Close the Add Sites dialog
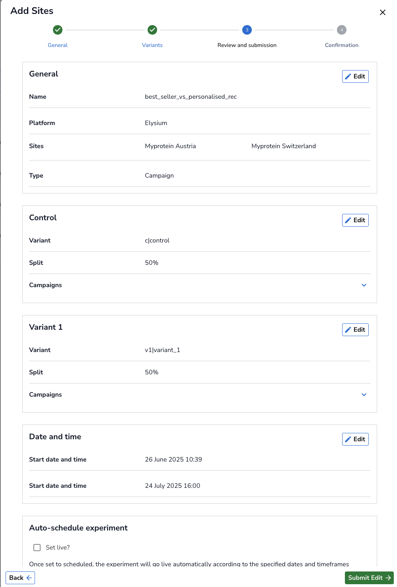Viewport: 397px width, 587px height. point(383,12)
